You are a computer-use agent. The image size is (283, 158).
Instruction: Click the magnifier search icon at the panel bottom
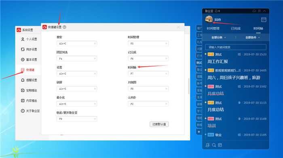click(x=214, y=145)
